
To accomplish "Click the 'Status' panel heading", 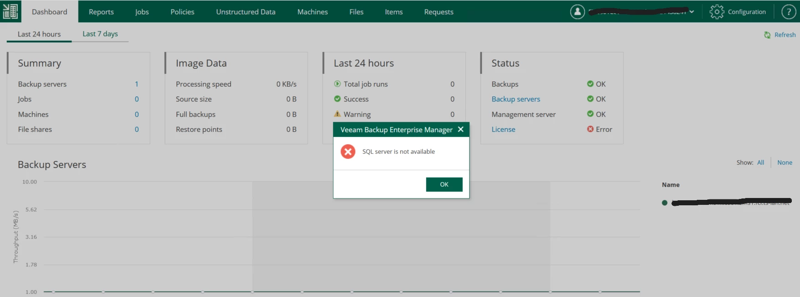I will click(505, 63).
